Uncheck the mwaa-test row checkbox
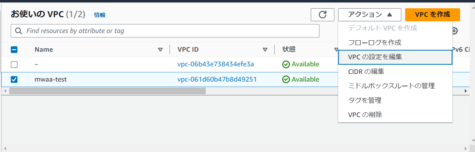The height and width of the screenshot is (152, 475). pos(14,79)
